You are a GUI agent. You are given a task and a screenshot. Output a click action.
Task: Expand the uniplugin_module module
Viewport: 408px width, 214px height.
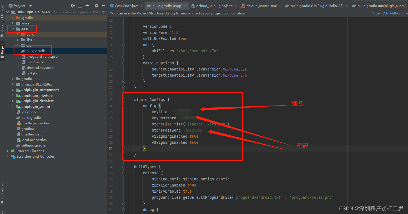click(x=12, y=95)
